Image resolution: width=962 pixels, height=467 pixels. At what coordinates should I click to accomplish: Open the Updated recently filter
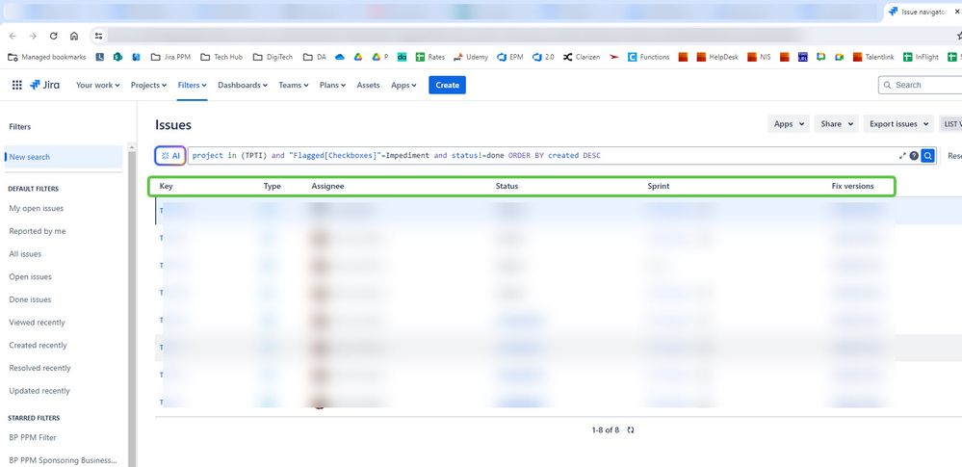tap(39, 391)
